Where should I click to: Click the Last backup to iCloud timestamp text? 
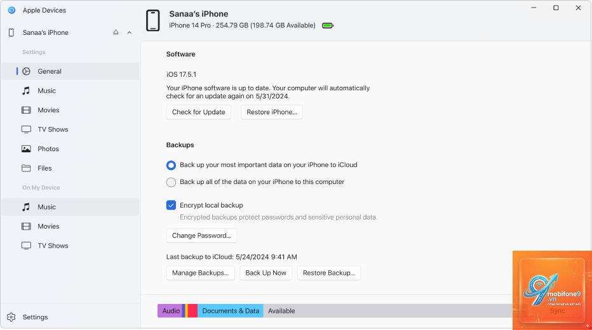click(x=231, y=257)
